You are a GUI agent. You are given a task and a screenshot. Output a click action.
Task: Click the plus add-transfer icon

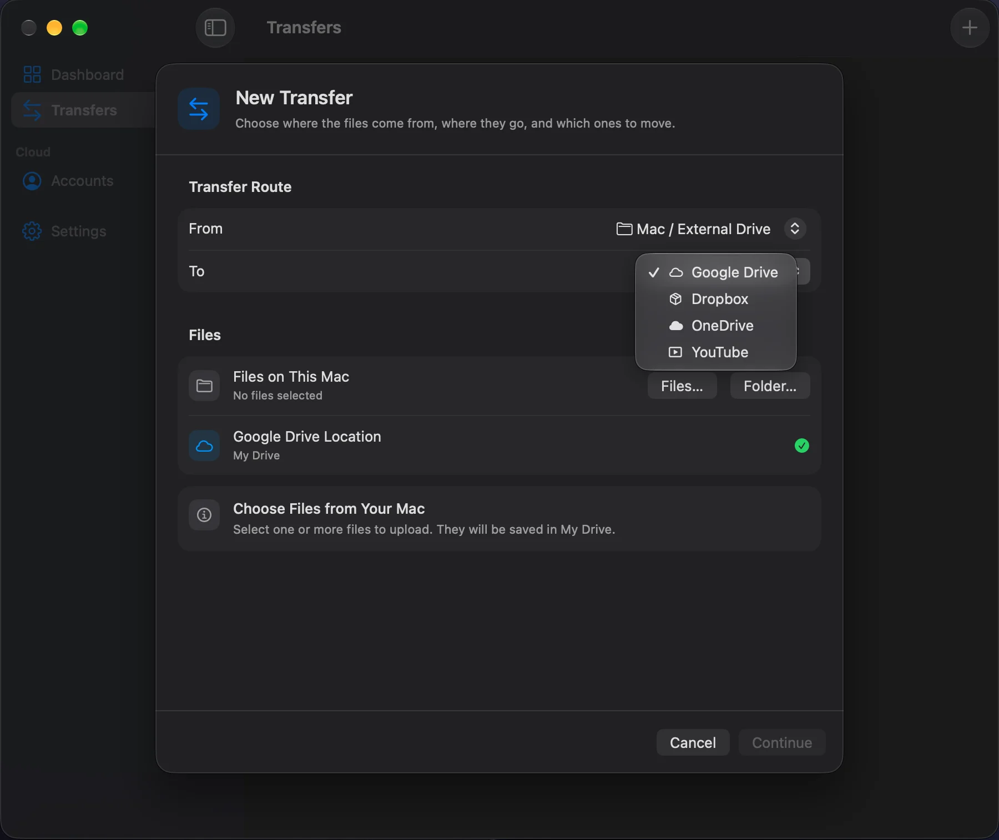(970, 28)
